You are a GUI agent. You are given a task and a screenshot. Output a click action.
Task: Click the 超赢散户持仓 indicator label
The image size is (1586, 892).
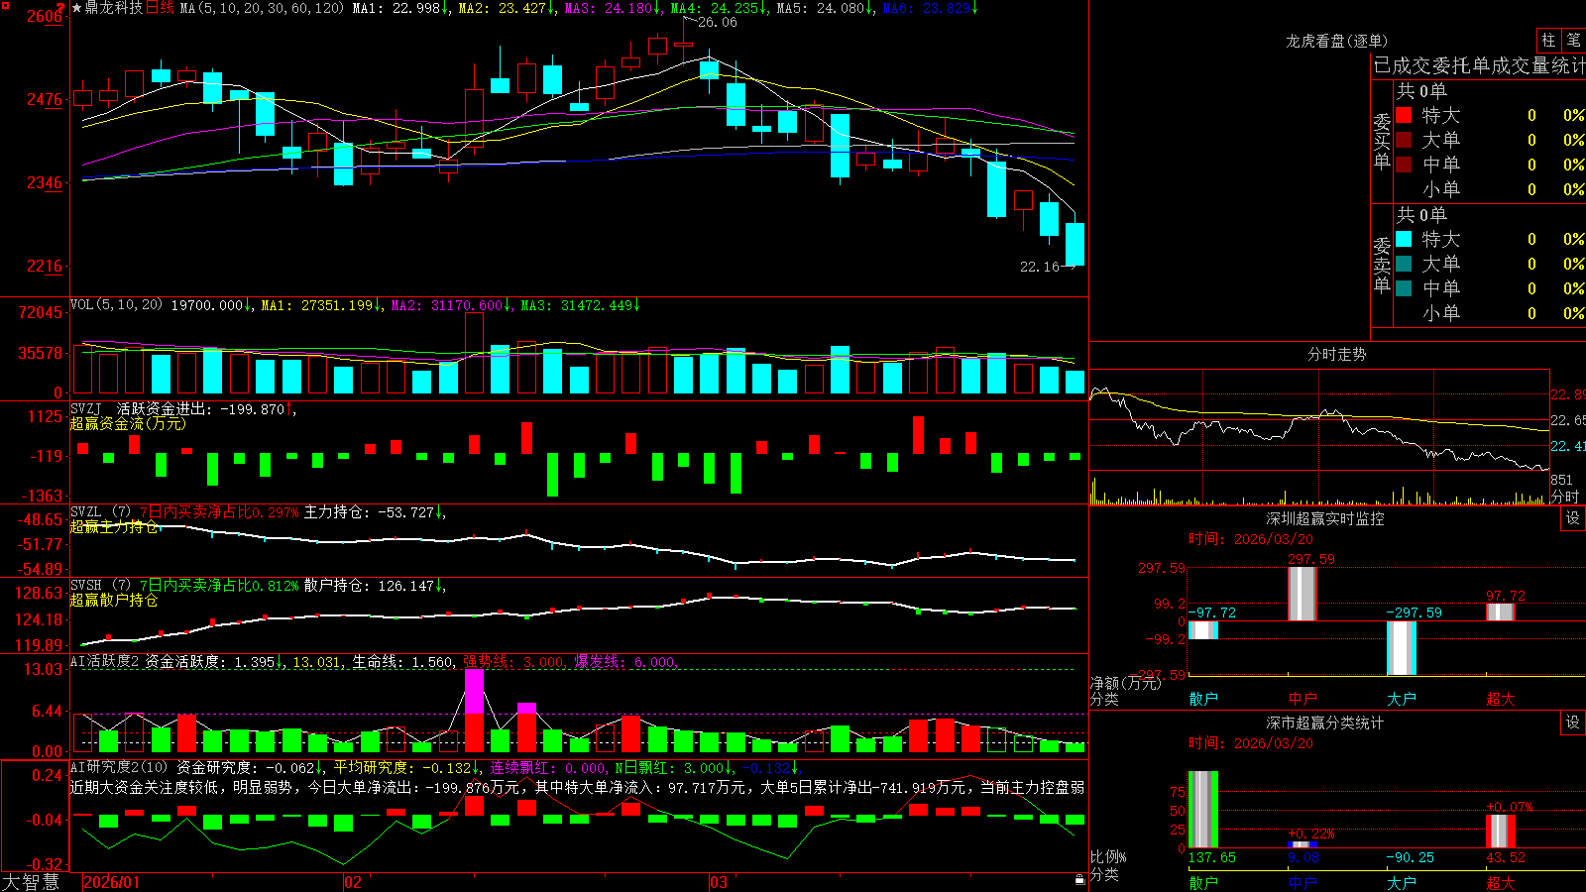tap(114, 600)
